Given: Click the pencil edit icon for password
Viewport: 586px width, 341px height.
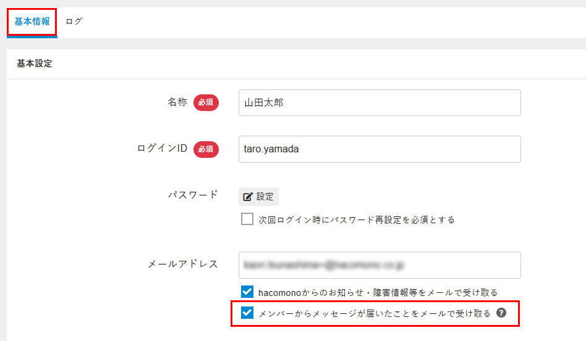Looking at the screenshot, I should pyautogui.click(x=248, y=197).
